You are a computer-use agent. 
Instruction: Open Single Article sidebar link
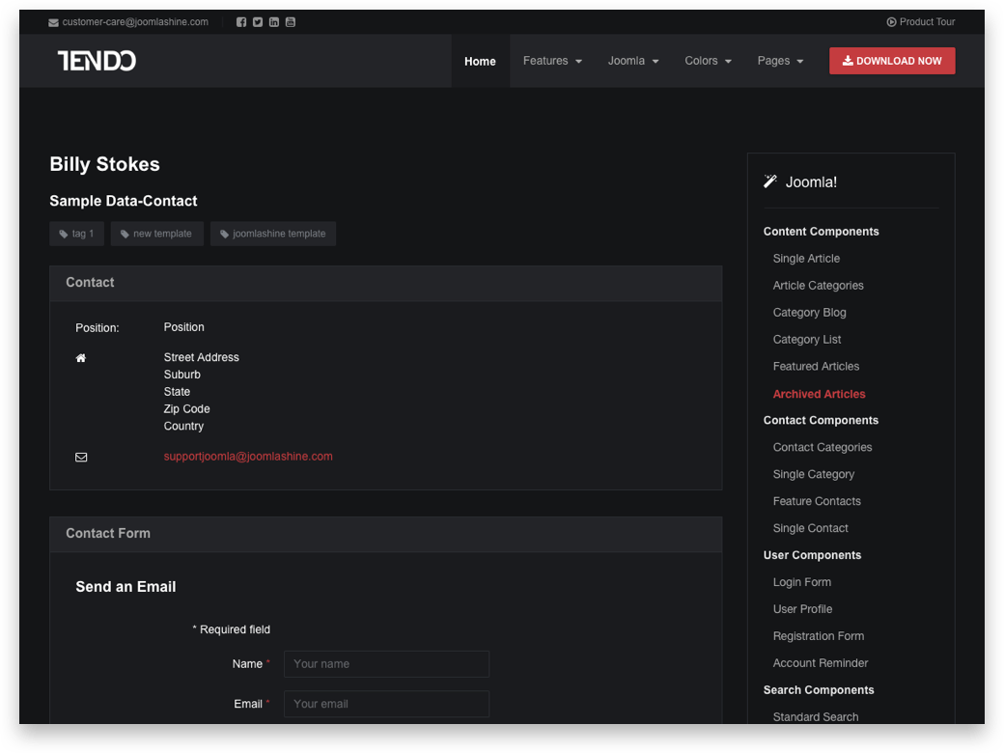(806, 259)
